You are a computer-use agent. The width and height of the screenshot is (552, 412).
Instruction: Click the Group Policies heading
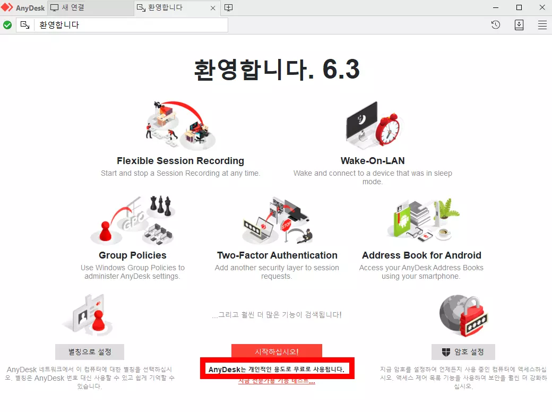click(133, 255)
